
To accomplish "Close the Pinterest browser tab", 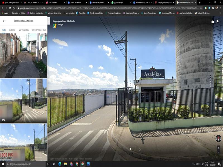I will pos(65,3).
